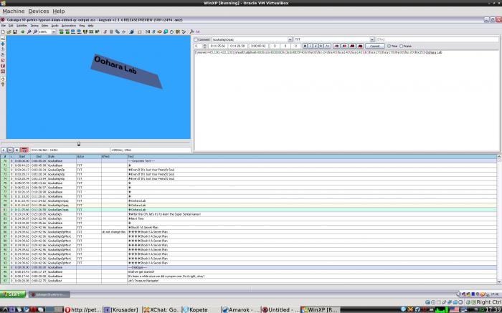Open the Timing Post-Processor clock icon
The width and height of the screenshot is (502, 313).
tap(171, 32)
